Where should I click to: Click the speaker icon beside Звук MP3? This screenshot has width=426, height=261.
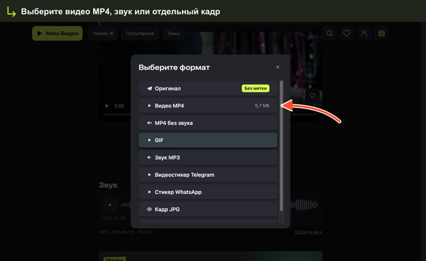pyautogui.click(x=149, y=157)
